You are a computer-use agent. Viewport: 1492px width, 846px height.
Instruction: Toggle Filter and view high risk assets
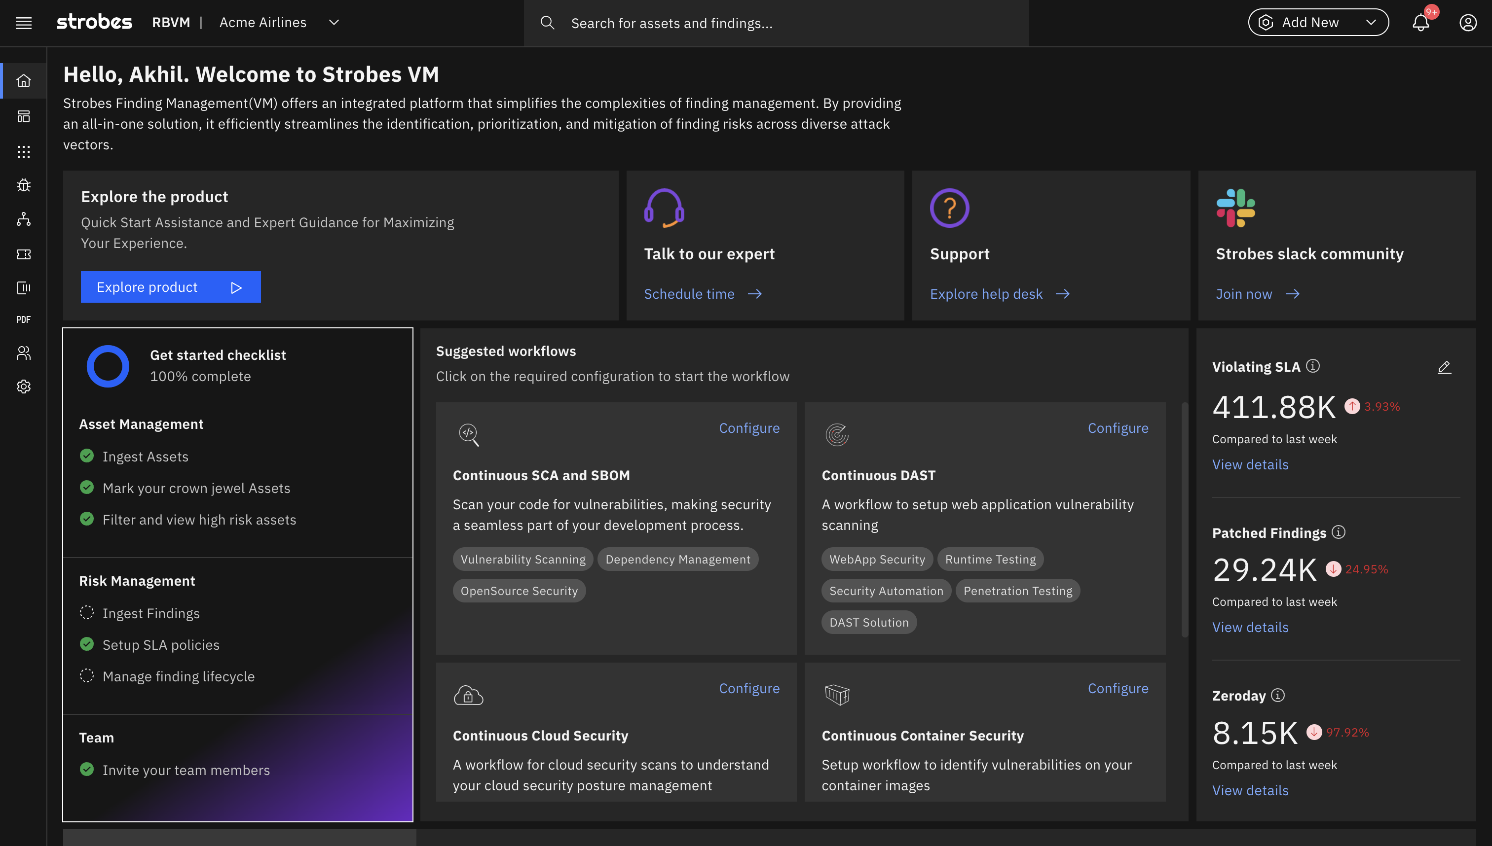pos(87,519)
